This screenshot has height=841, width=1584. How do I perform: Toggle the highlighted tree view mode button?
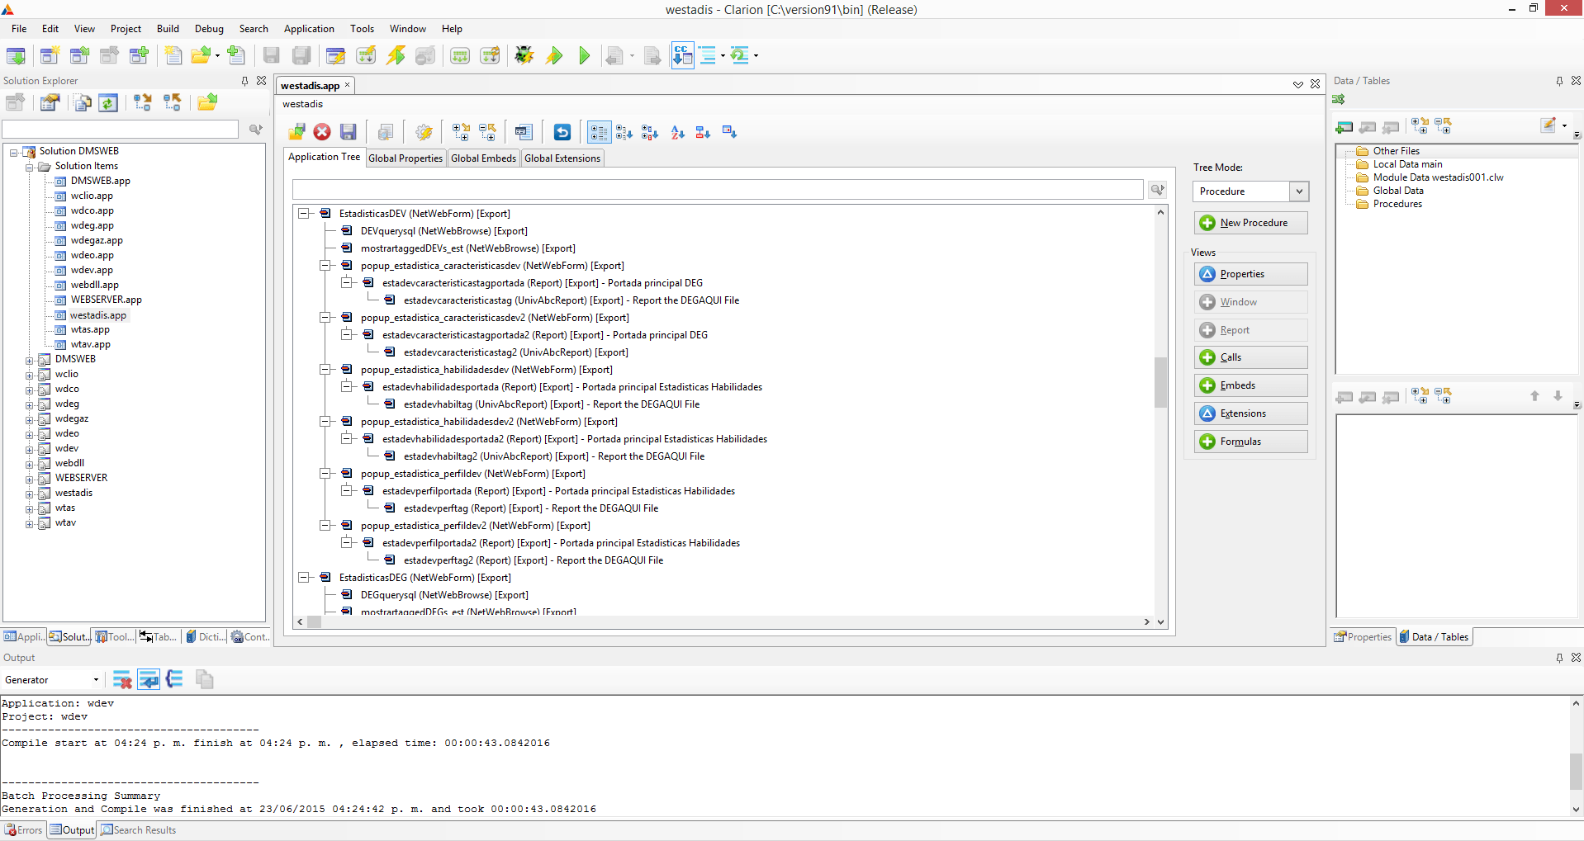click(599, 132)
